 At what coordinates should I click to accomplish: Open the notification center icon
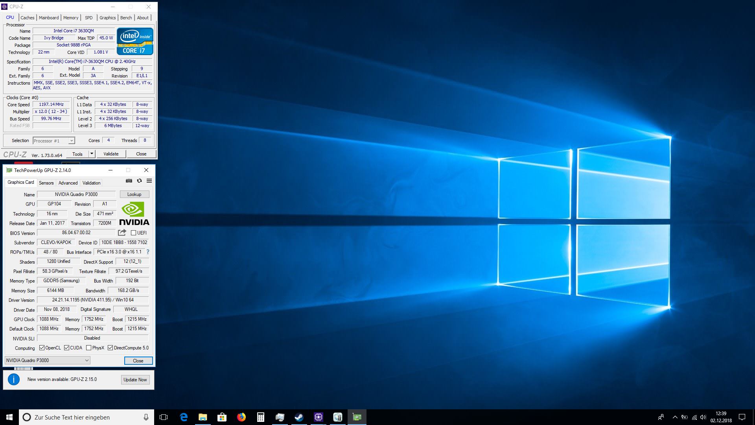click(742, 417)
